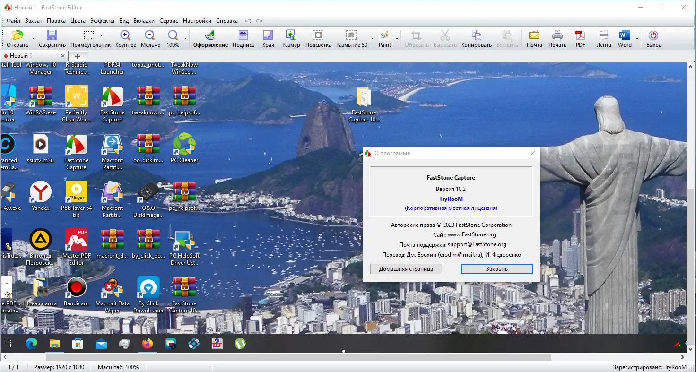Send image by email via Почта
Image resolution: width=696 pixels, height=372 pixels.
534,38
